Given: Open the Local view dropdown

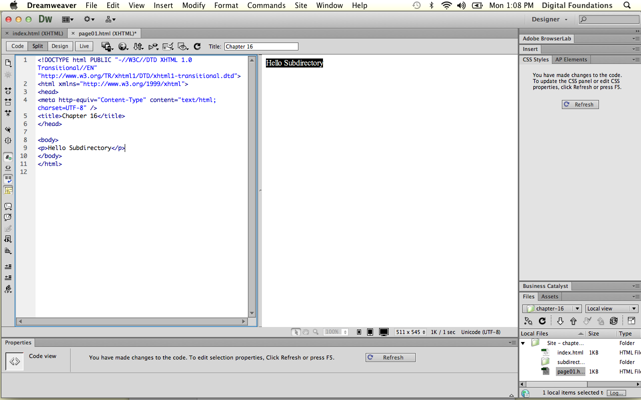Looking at the screenshot, I should [x=611, y=308].
